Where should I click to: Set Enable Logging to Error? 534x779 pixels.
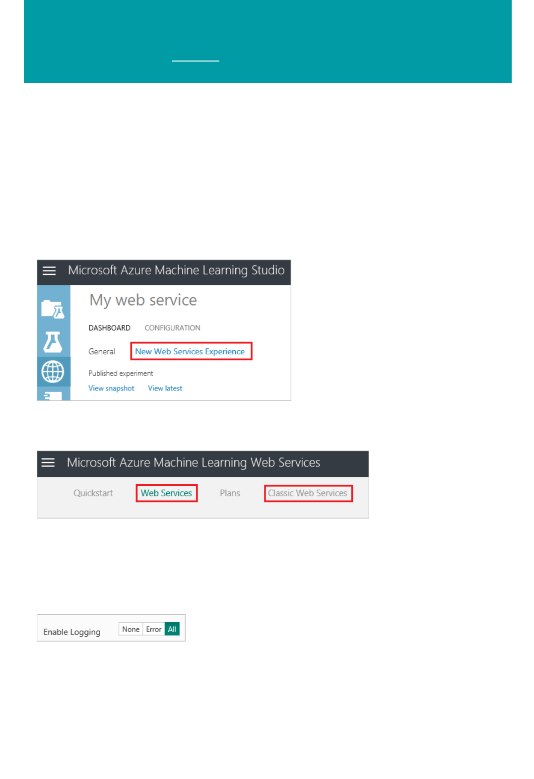[154, 629]
